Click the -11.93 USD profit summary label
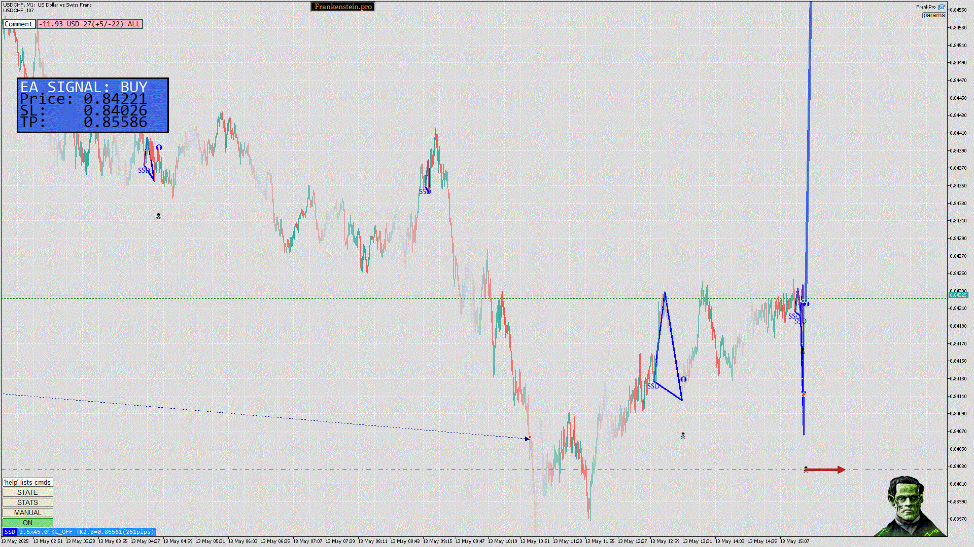The height and width of the screenshot is (547, 974). click(90, 24)
